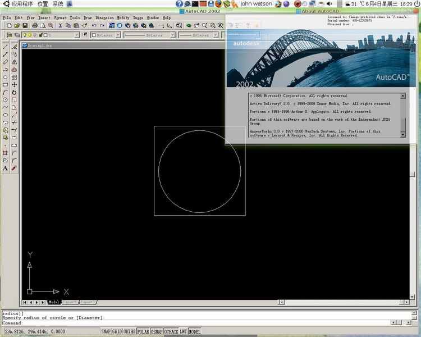Click the Undo arrow icon

94,26
